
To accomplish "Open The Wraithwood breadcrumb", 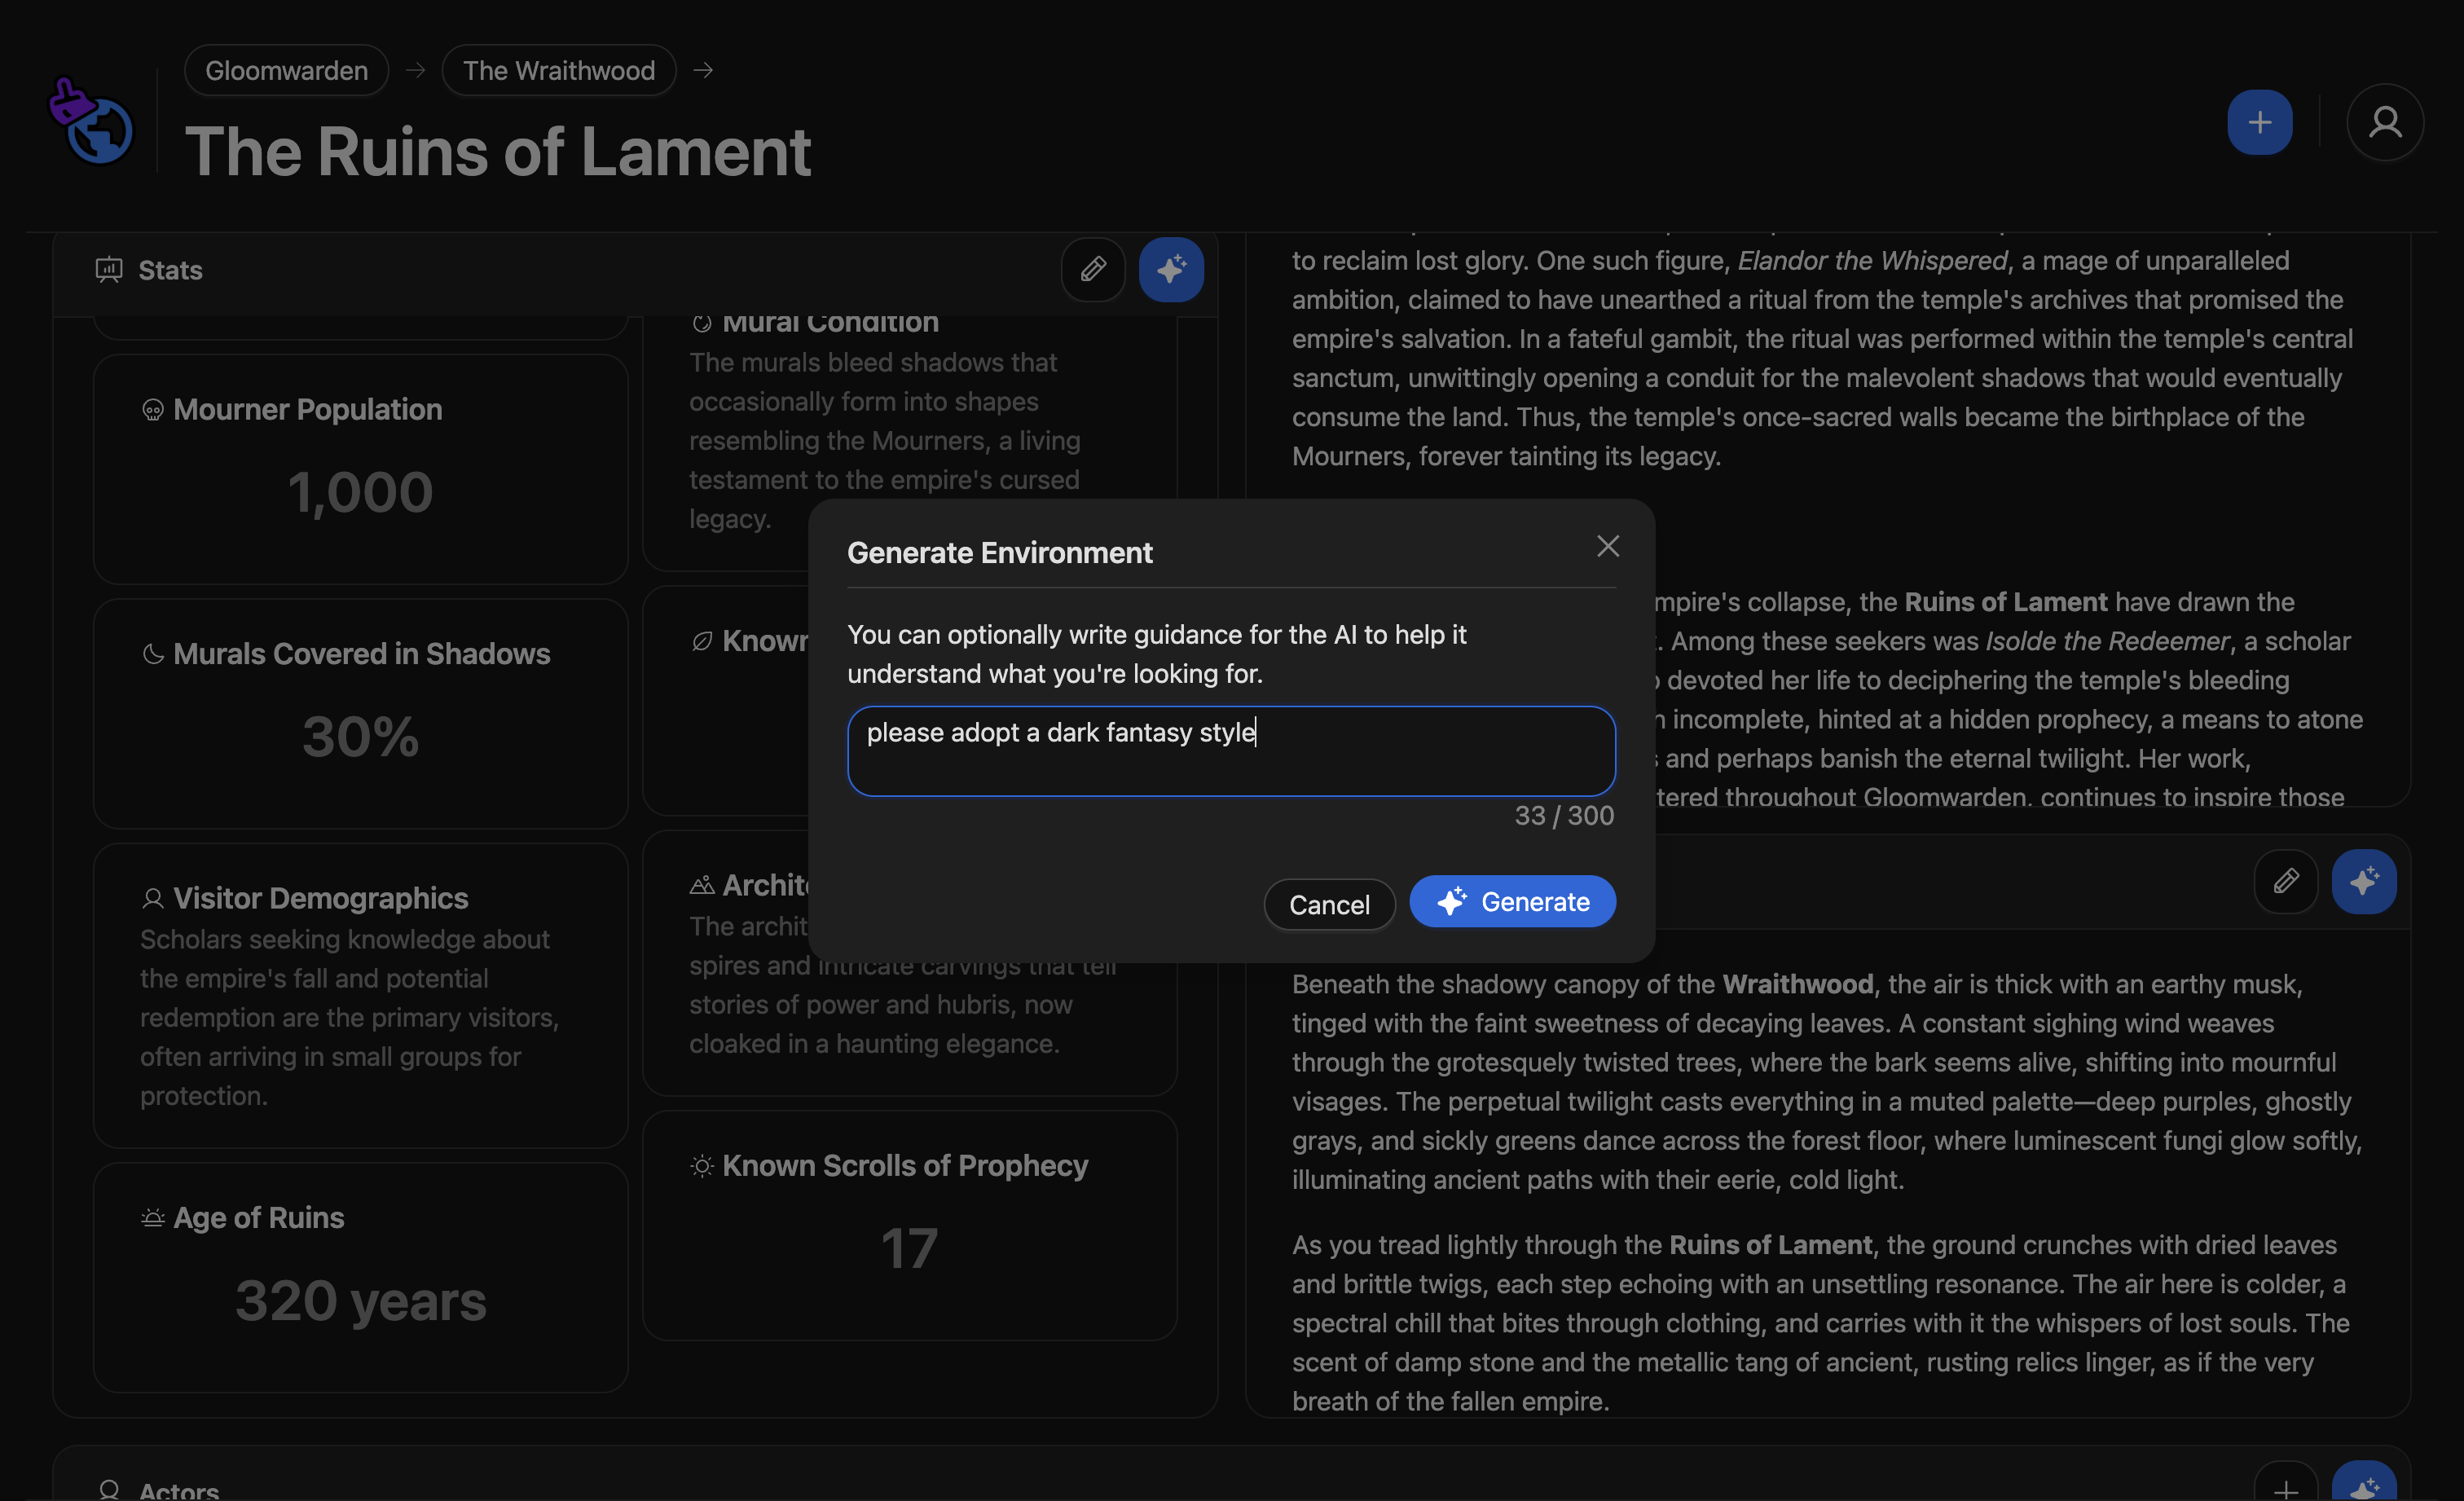I will coord(558,70).
